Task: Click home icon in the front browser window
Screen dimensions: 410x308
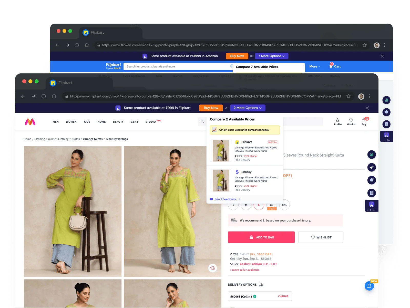Action: coord(54,96)
